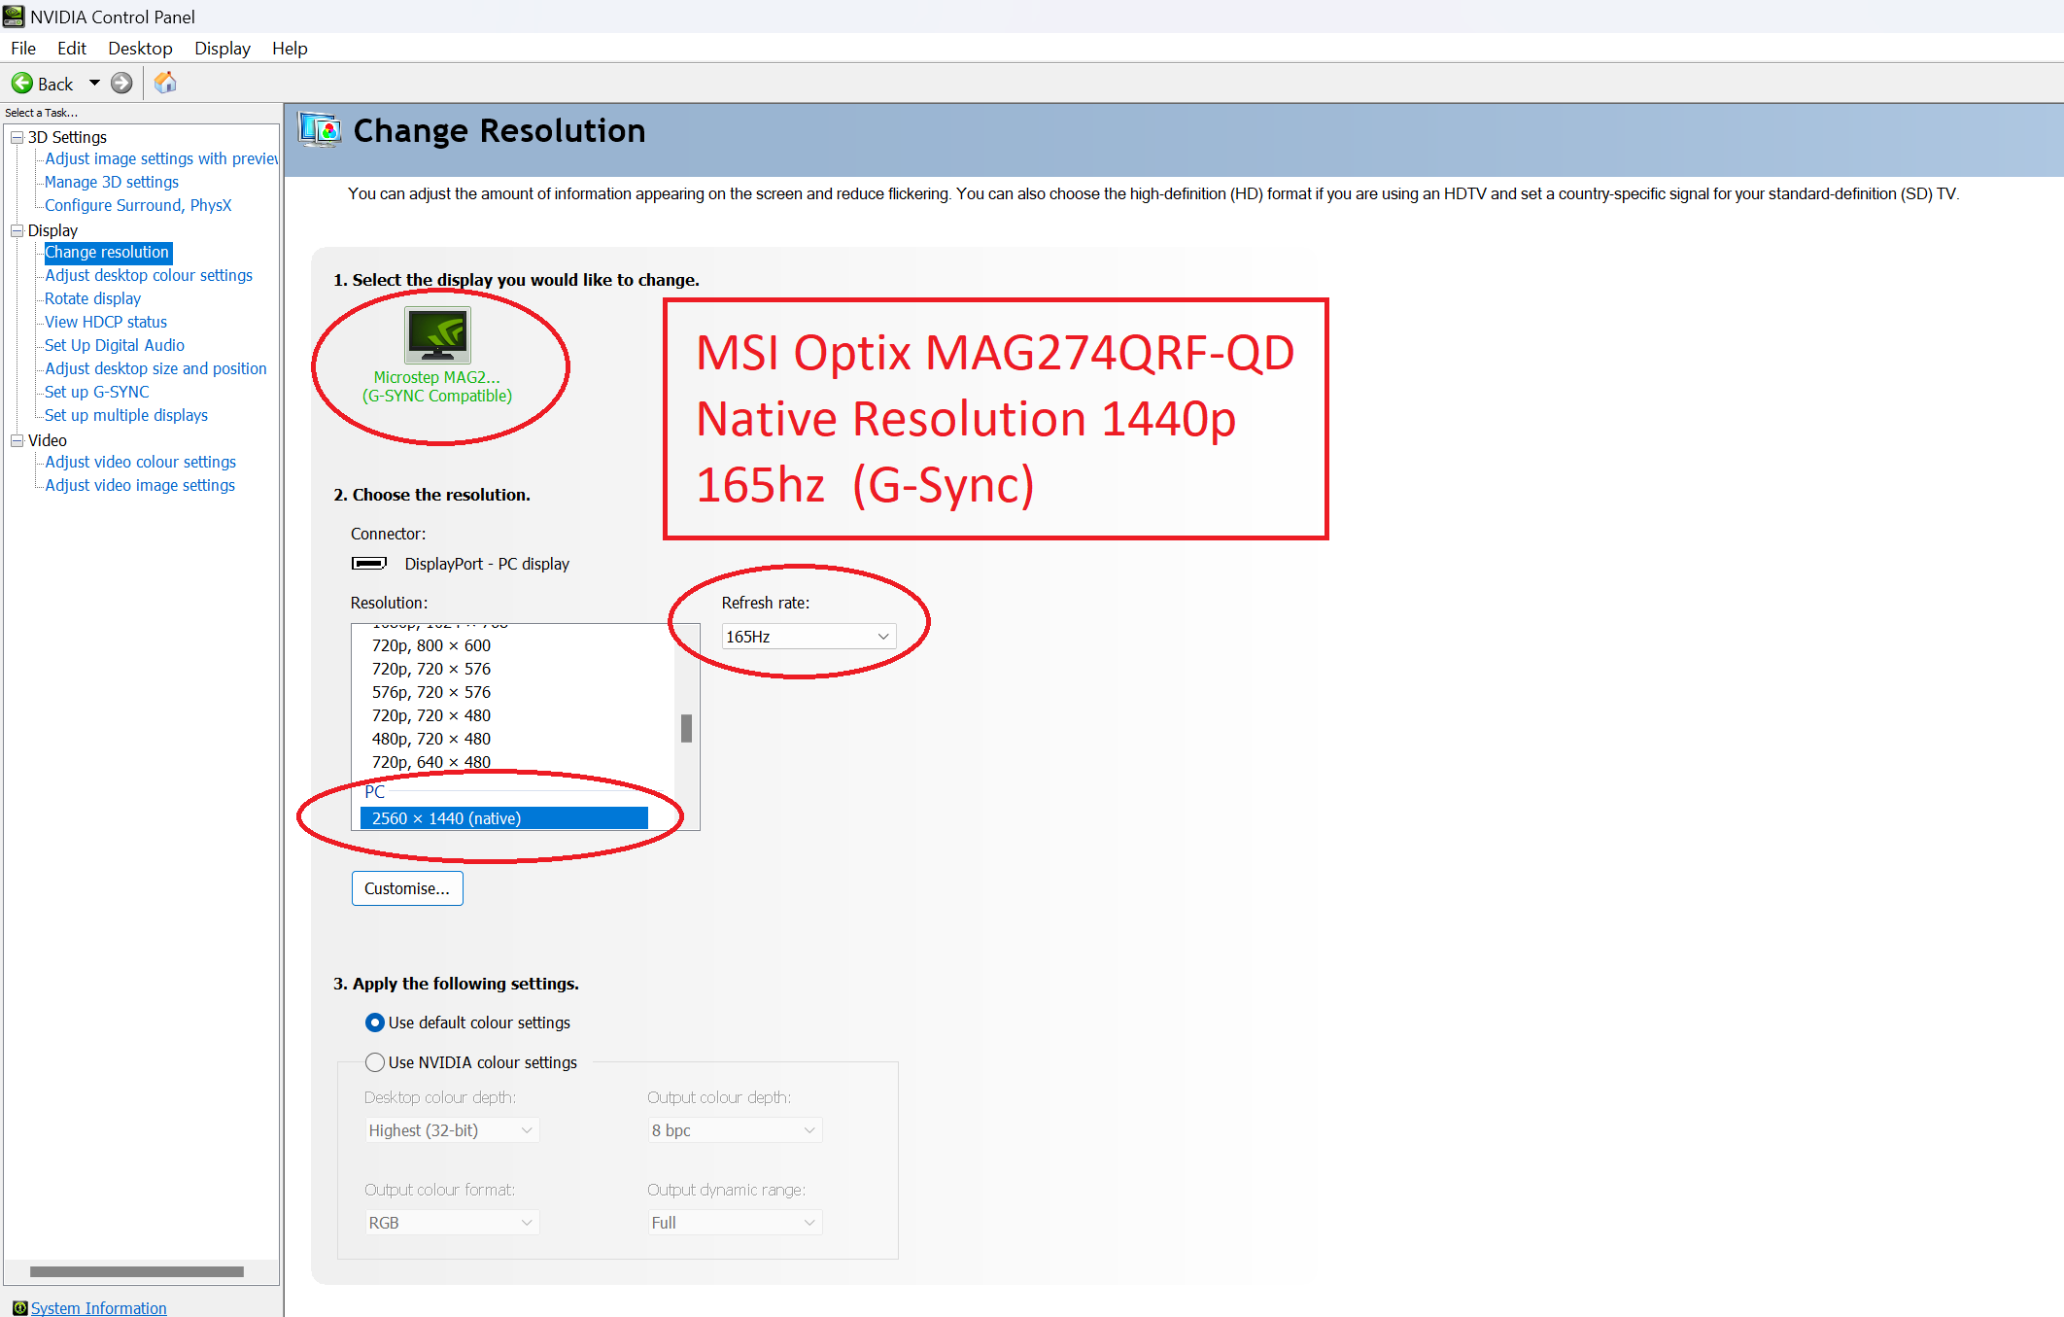This screenshot has height=1317, width=2064.
Task: Select 2560 × 1440 (native) resolution
Action: (x=503, y=818)
